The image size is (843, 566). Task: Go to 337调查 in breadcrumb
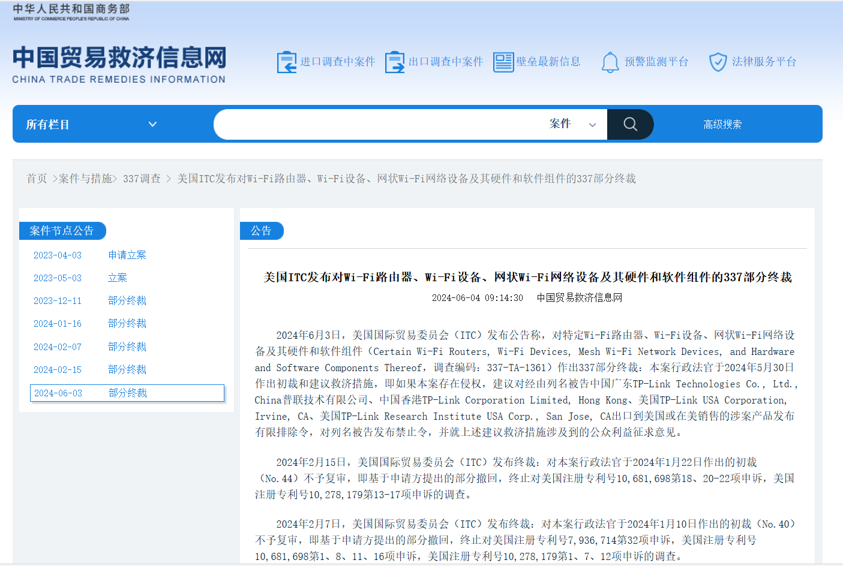[142, 179]
